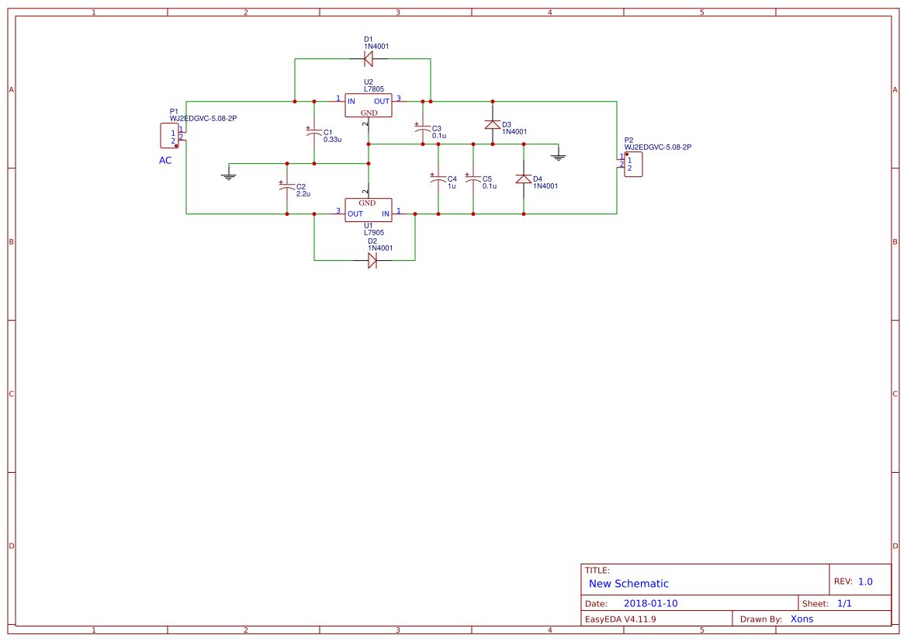Click the C3 0.1u capacitor symbol
The image size is (907, 642).
[x=422, y=130]
